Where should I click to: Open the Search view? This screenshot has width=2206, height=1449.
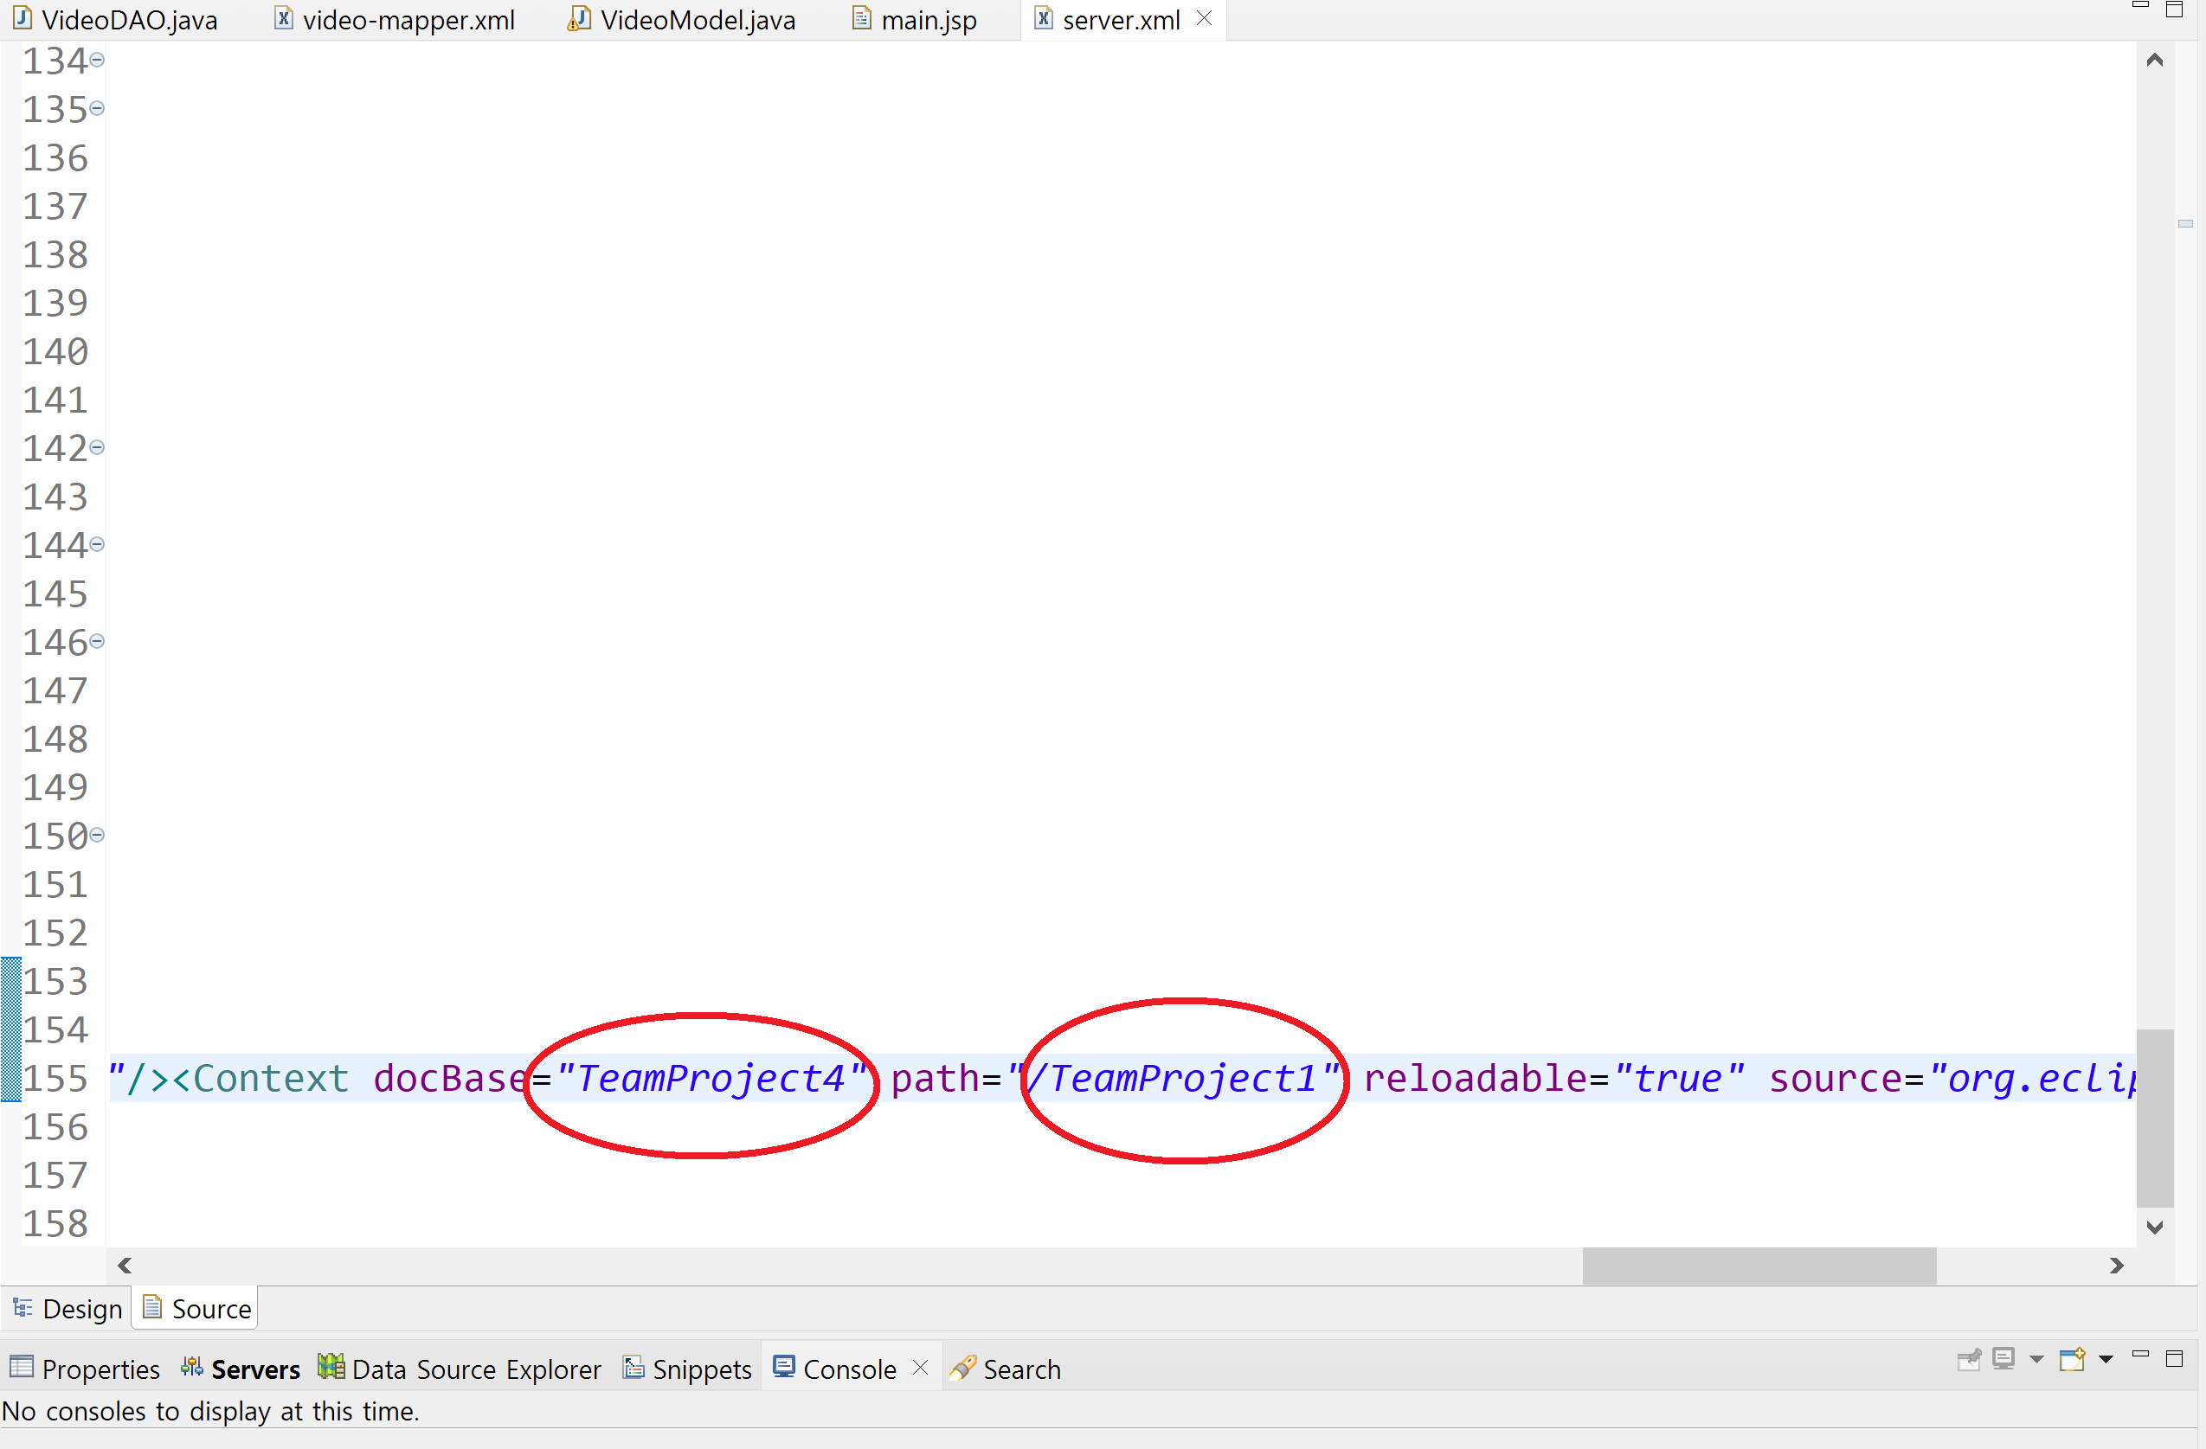(1020, 1369)
